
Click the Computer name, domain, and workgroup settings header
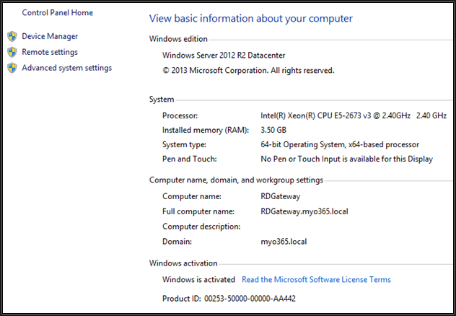pos(236,180)
